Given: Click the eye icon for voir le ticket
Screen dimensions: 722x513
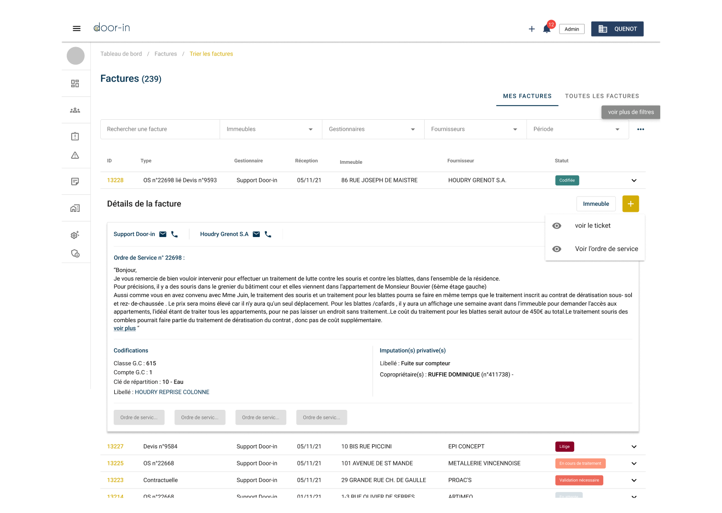Looking at the screenshot, I should tap(557, 225).
